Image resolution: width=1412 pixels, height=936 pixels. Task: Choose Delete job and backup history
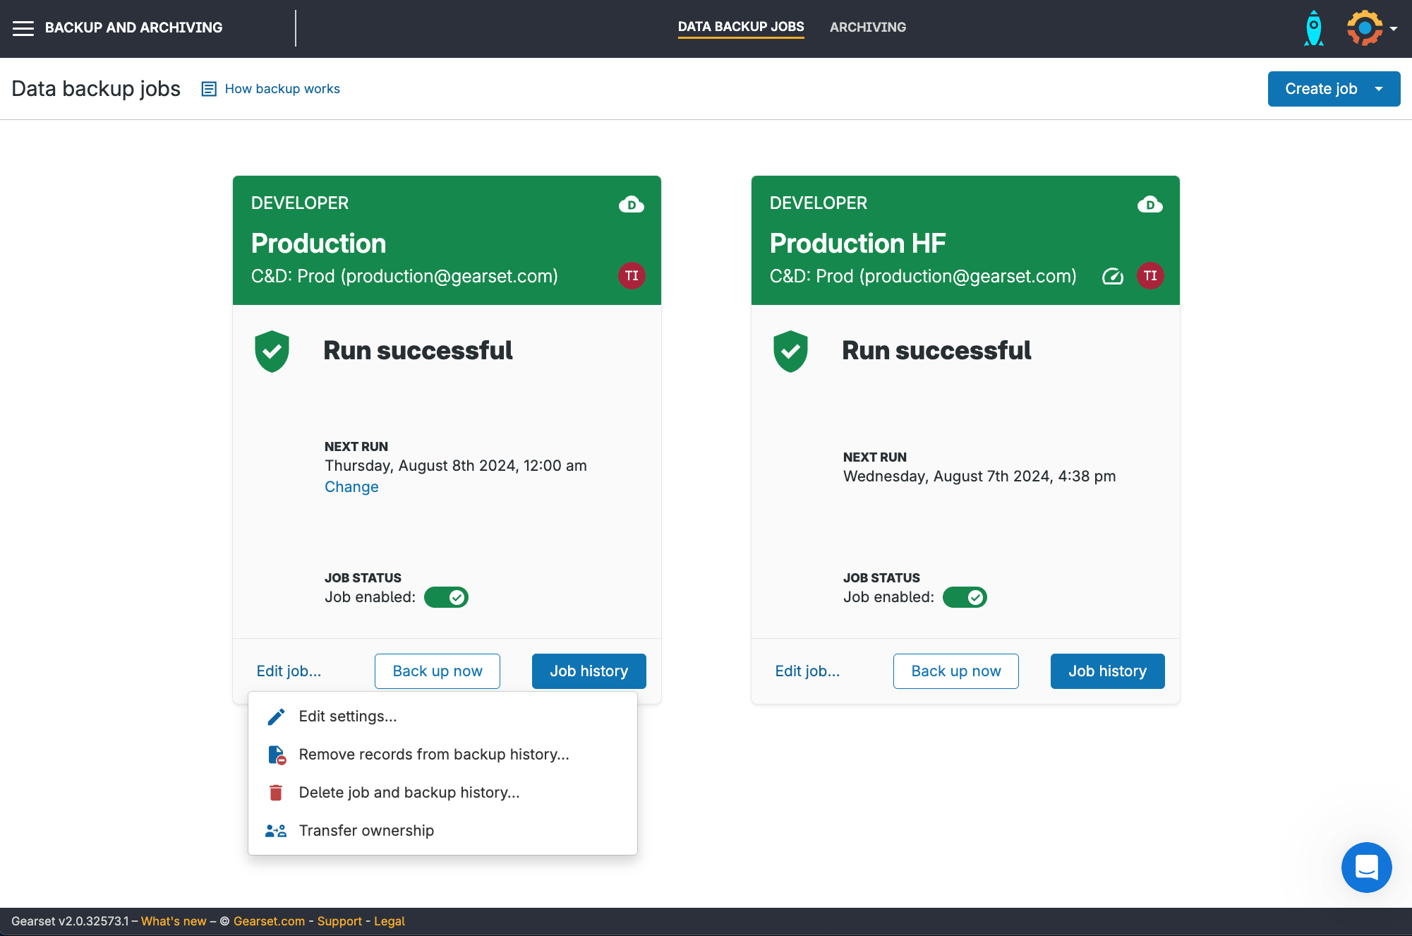pyautogui.click(x=409, y=793)
